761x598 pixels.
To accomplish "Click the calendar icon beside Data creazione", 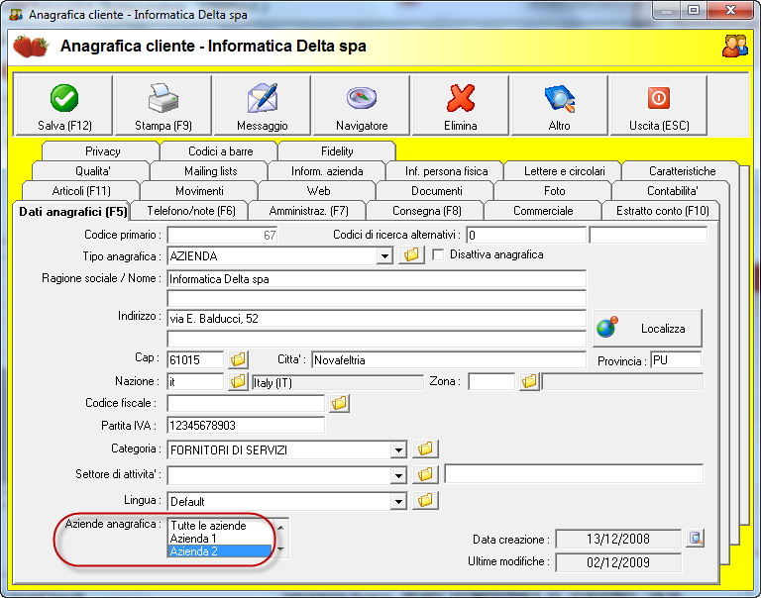I will point(696,539).
